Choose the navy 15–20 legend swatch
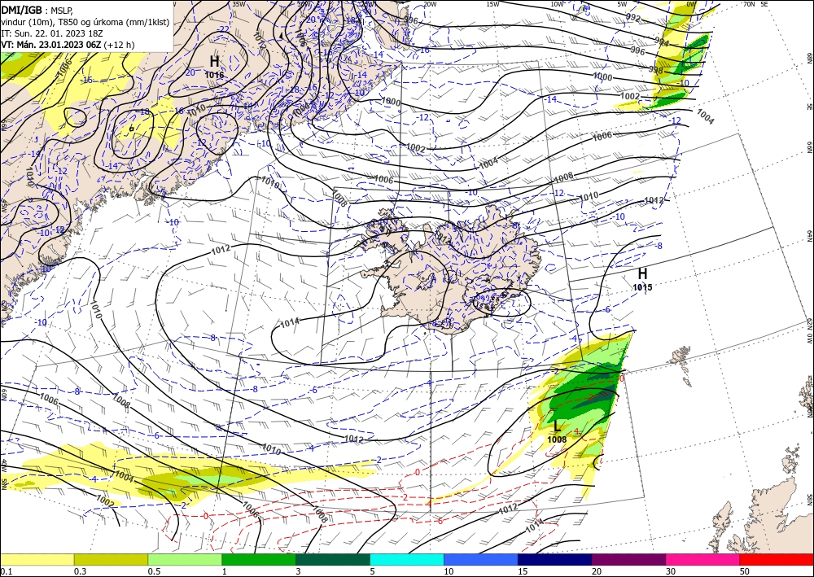The width and height of the screenshot is (814, 577). coord(554,559)
